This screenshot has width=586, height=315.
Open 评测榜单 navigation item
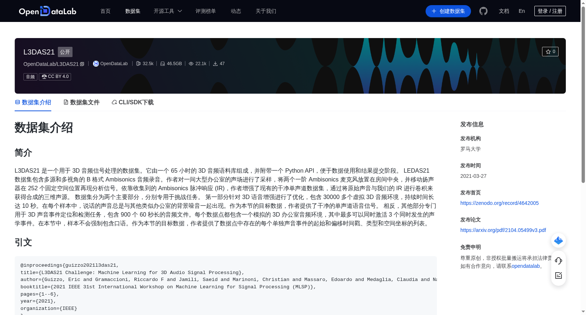pos(205,11)
